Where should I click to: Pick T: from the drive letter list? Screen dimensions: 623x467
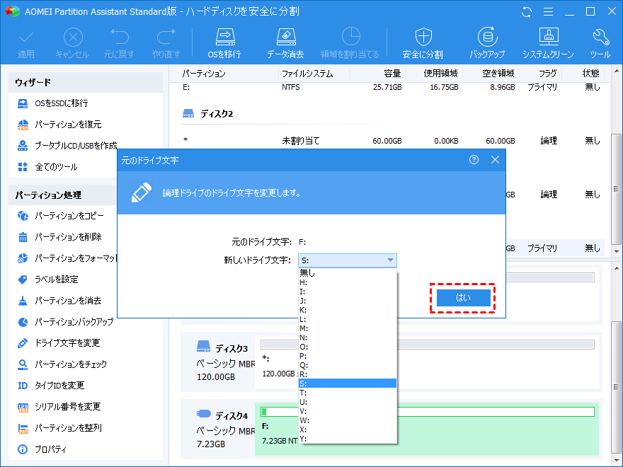[x=348, y=393]
